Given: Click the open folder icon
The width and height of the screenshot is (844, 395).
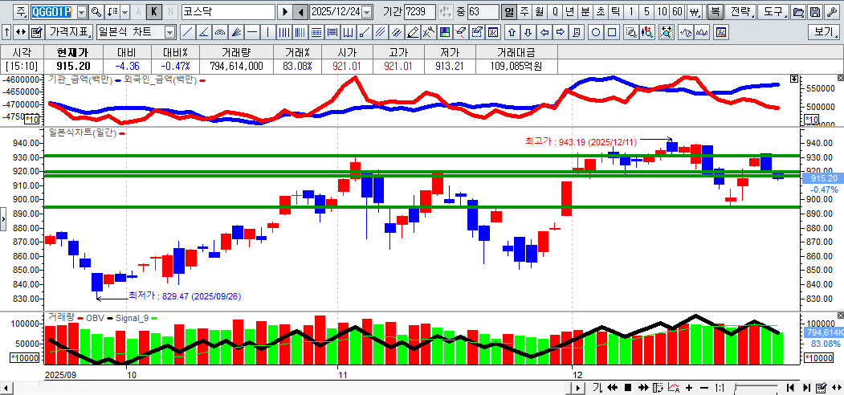Looking at the screenshot, I should (x=798, y=12).
